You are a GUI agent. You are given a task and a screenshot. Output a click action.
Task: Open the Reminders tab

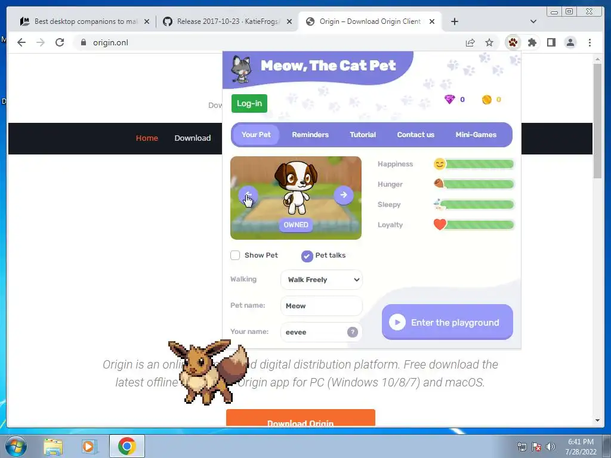tap(310, 135)
